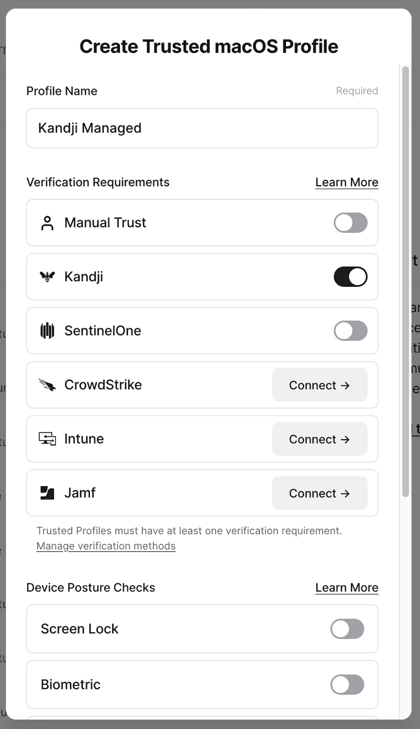The height and width of the screenshot is (729, 420).
Task: Enable the Screen Lock posture check
Action: tap(347, 629)
